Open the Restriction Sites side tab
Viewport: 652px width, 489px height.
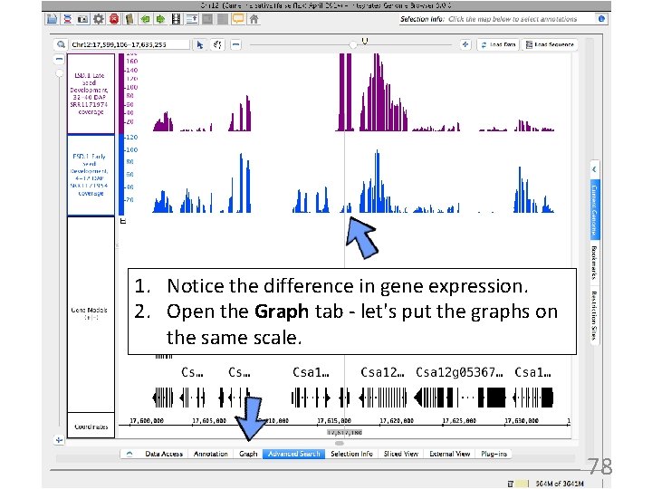[594, 316]
